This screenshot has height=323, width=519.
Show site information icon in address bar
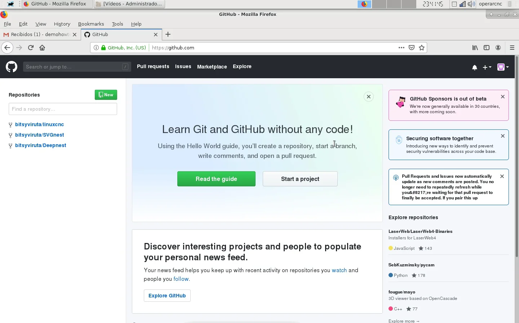(96, 48)
